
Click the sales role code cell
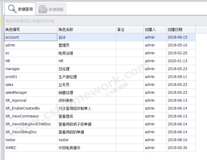click(x=31, y=85)
